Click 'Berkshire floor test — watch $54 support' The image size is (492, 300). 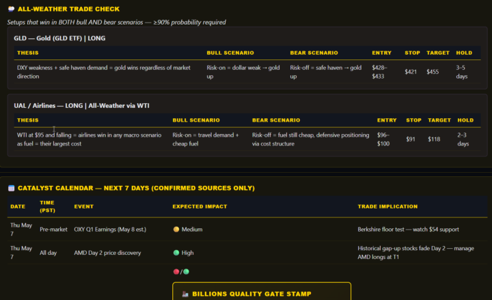[408, 230]
